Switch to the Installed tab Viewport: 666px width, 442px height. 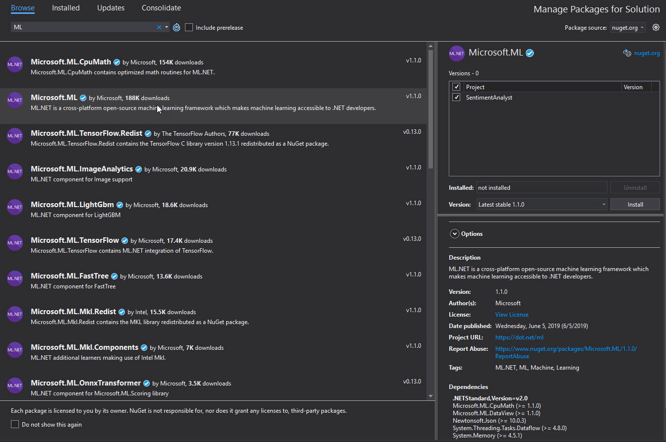pos(66,8)
